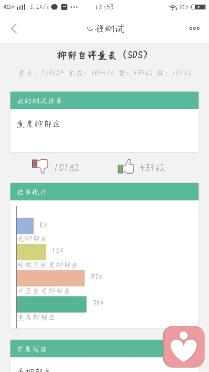Tap the notification overflow dots in status bar

coord(74,7)
